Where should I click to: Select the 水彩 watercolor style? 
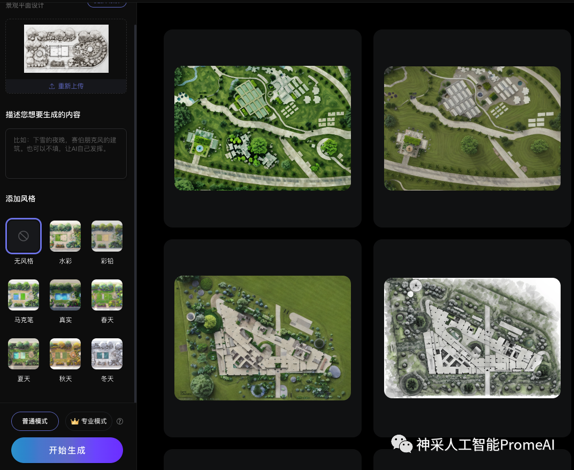[x=65, y=236]
